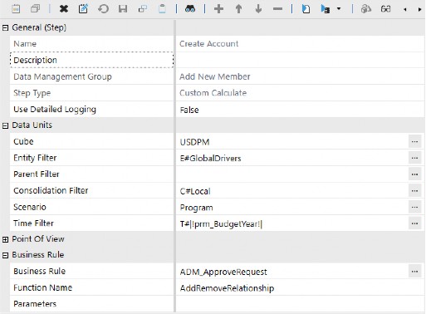Click the empty Description value field
This screenshot has width=426, height=314.
[300, 60]
